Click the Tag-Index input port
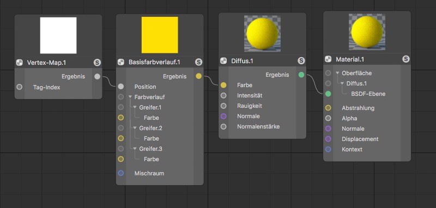The image size is (436, 208). tap(19, 87)
